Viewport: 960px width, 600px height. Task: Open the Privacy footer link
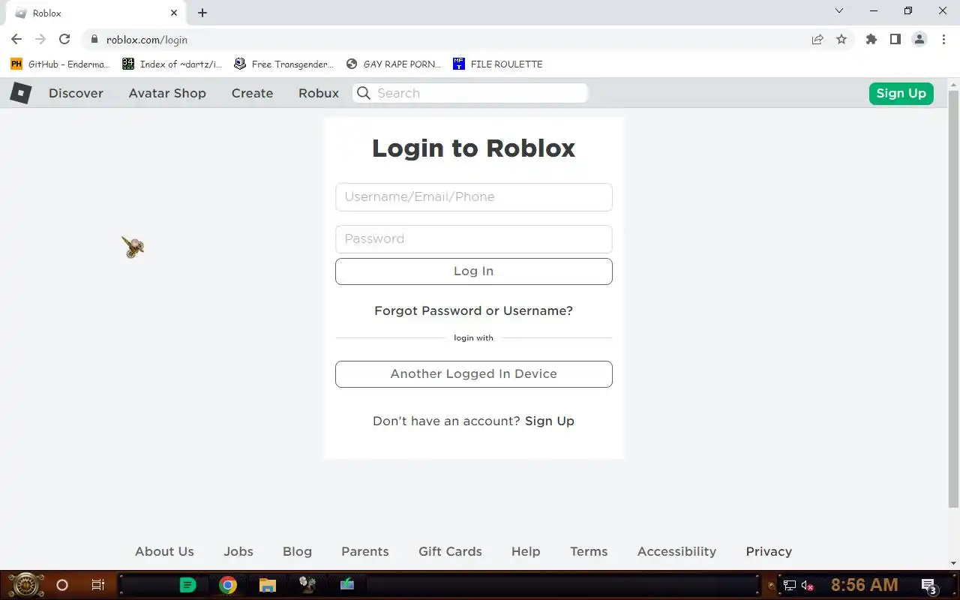[769, 551]
